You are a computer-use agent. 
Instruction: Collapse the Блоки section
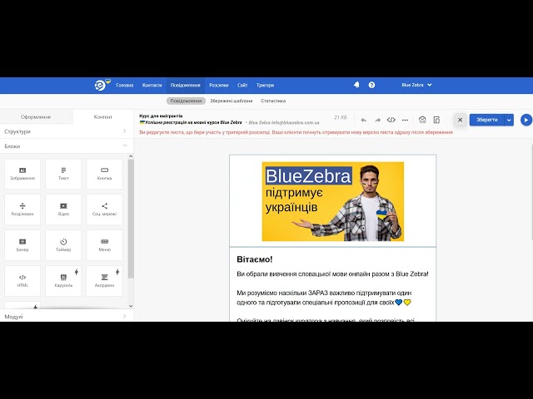[x=67, y=146]
